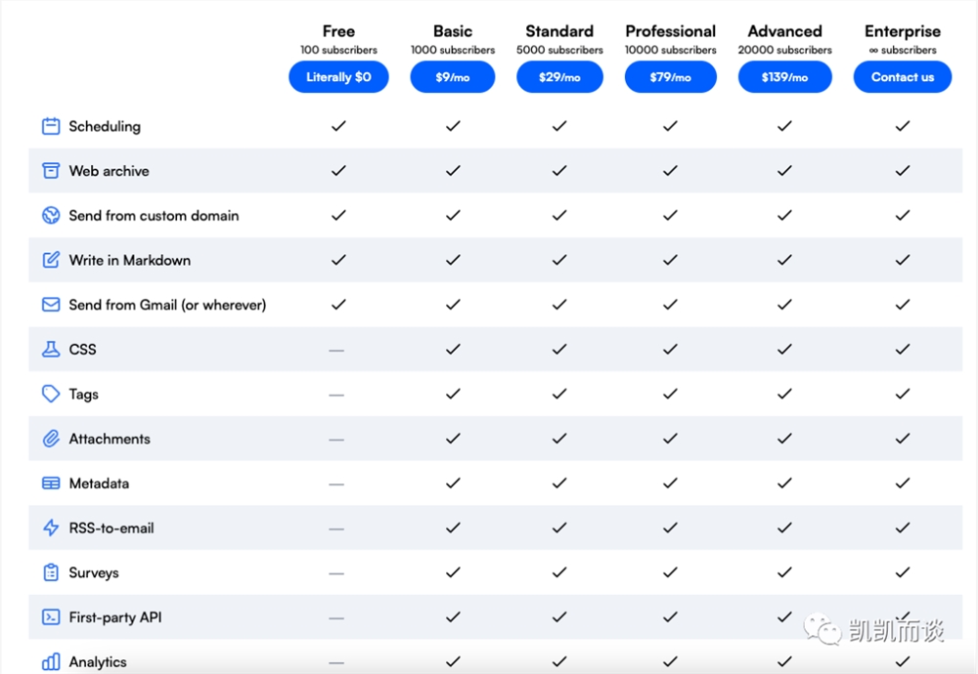The width and height of the screenshot is (978, 674).
Task: Click the Metadata table icon
Action: pyautogui.click(x=51, y=484)
